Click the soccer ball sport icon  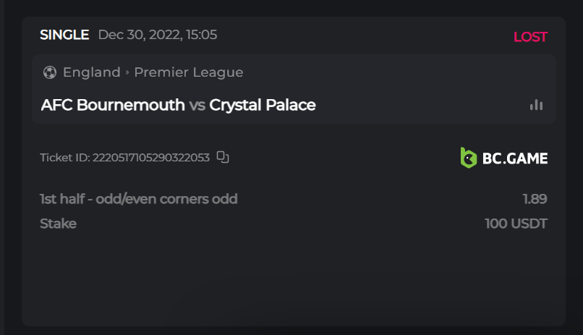click(50, 72)
